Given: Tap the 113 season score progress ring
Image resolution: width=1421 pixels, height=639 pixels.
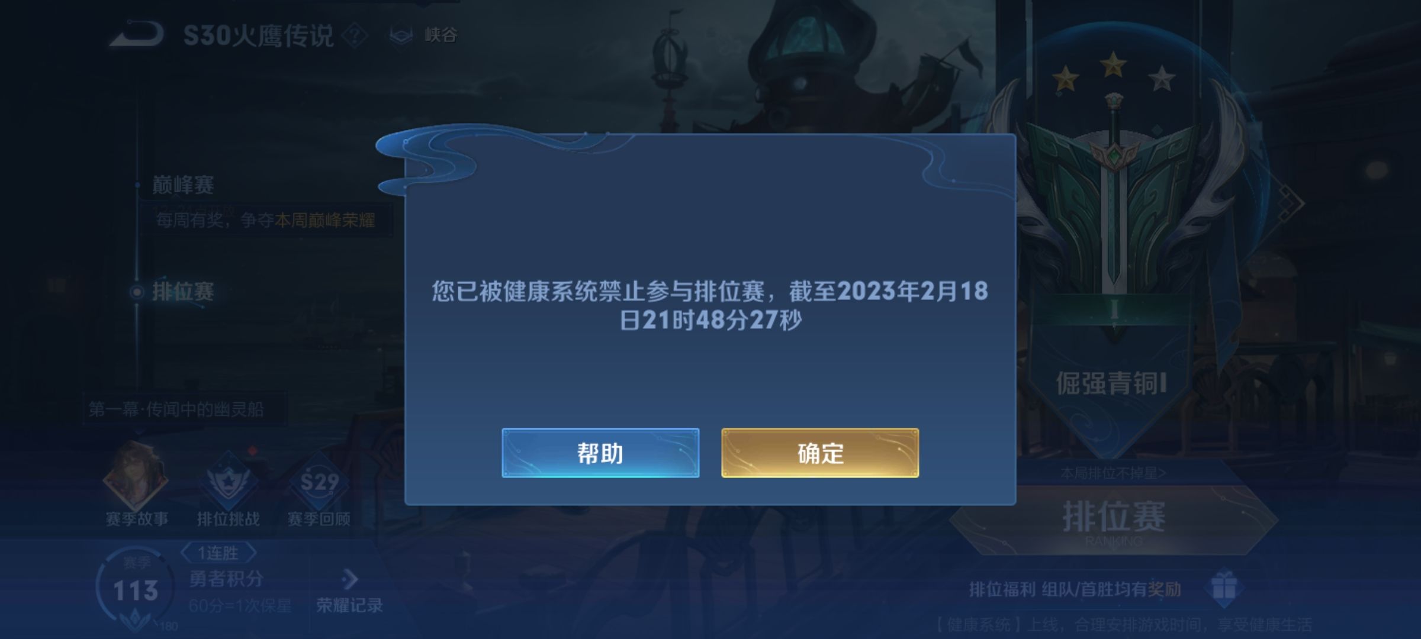Looking at the screenshot, I should point(136,589).
